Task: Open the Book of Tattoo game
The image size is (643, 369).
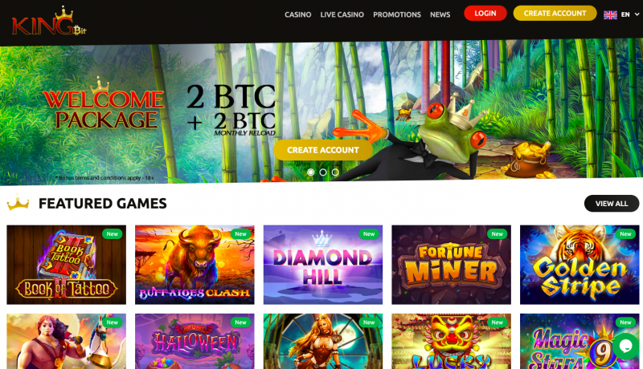Action: 67,265
